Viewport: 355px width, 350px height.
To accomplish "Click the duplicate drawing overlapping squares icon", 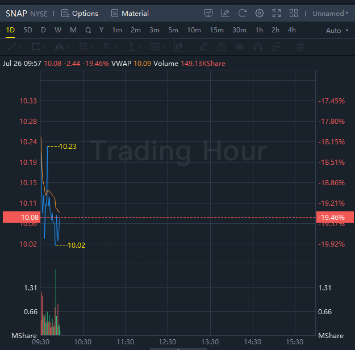I will coord(275,47).
